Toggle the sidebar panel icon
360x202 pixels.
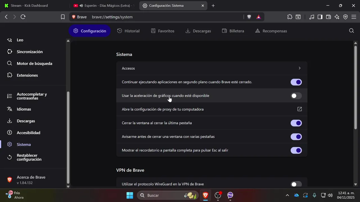click(320, 17)
